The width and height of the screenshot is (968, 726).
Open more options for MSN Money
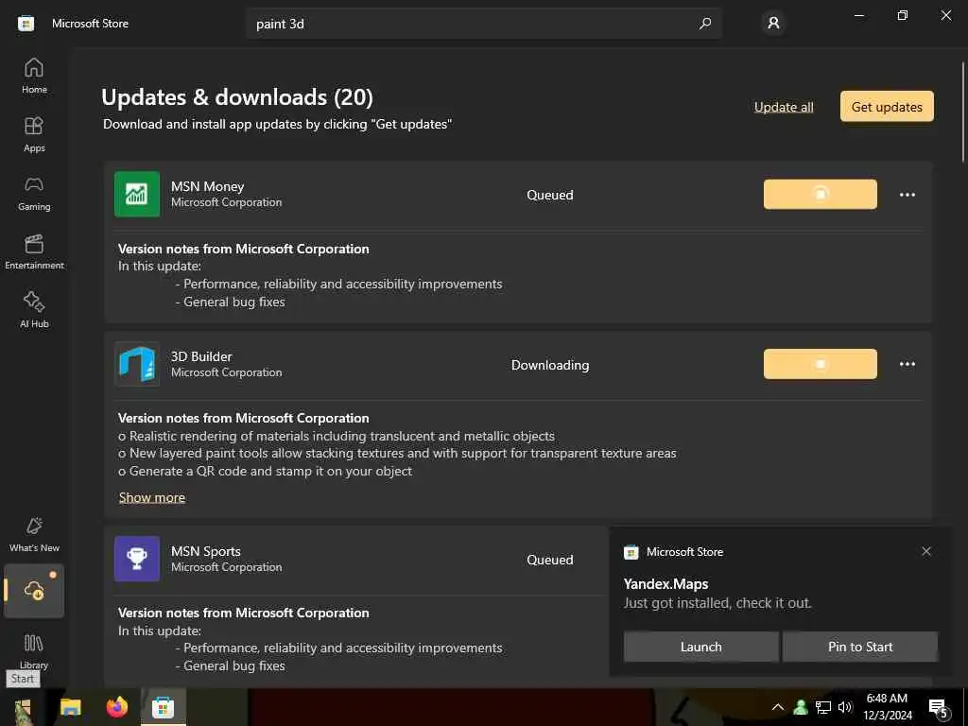(907, 195)
